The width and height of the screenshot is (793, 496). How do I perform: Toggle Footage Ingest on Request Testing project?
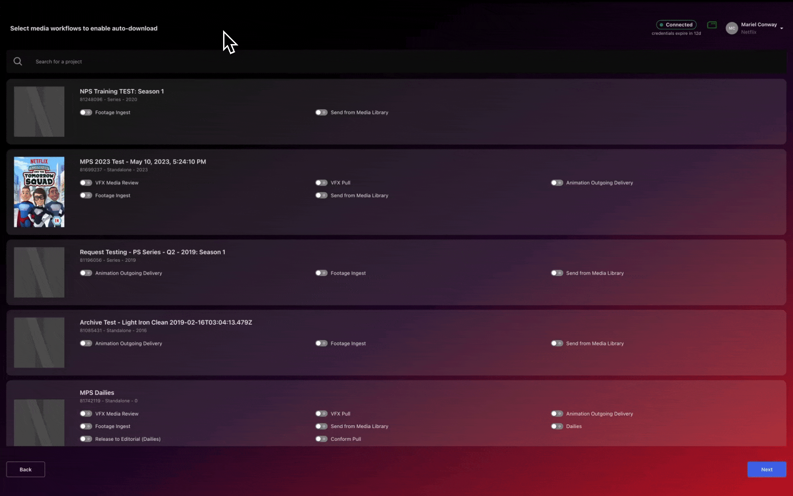point(322,273)
